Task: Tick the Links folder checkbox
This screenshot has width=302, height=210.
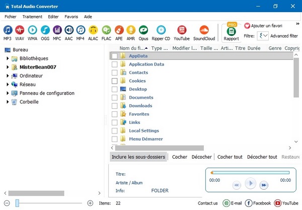Action: [x=115, y=122]
